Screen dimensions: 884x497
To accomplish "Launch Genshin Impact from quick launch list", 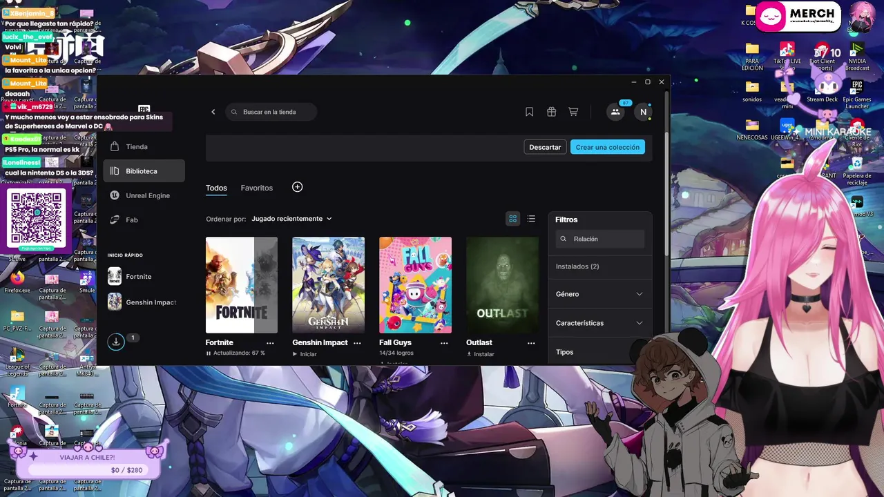I will click(x=144, y=302).
